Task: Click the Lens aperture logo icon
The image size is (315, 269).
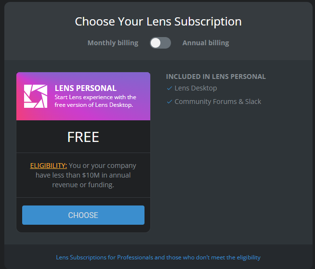Action: point(36,96)
